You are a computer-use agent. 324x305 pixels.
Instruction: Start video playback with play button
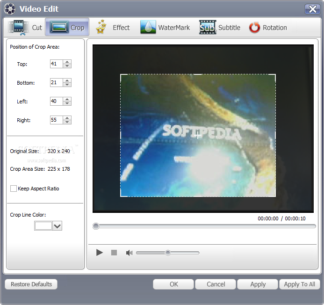[x=100, y=253]
